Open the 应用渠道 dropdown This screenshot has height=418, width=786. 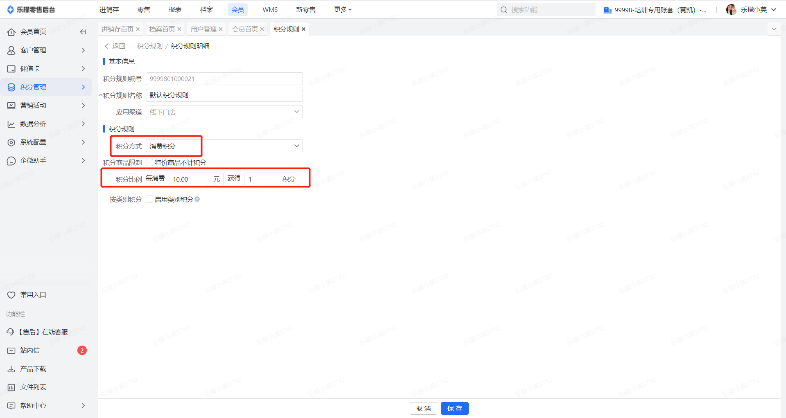coord(224,112)
